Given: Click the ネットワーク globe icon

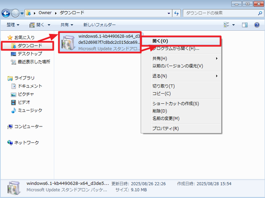Looking at the screenshot, I should pos(10,142).
